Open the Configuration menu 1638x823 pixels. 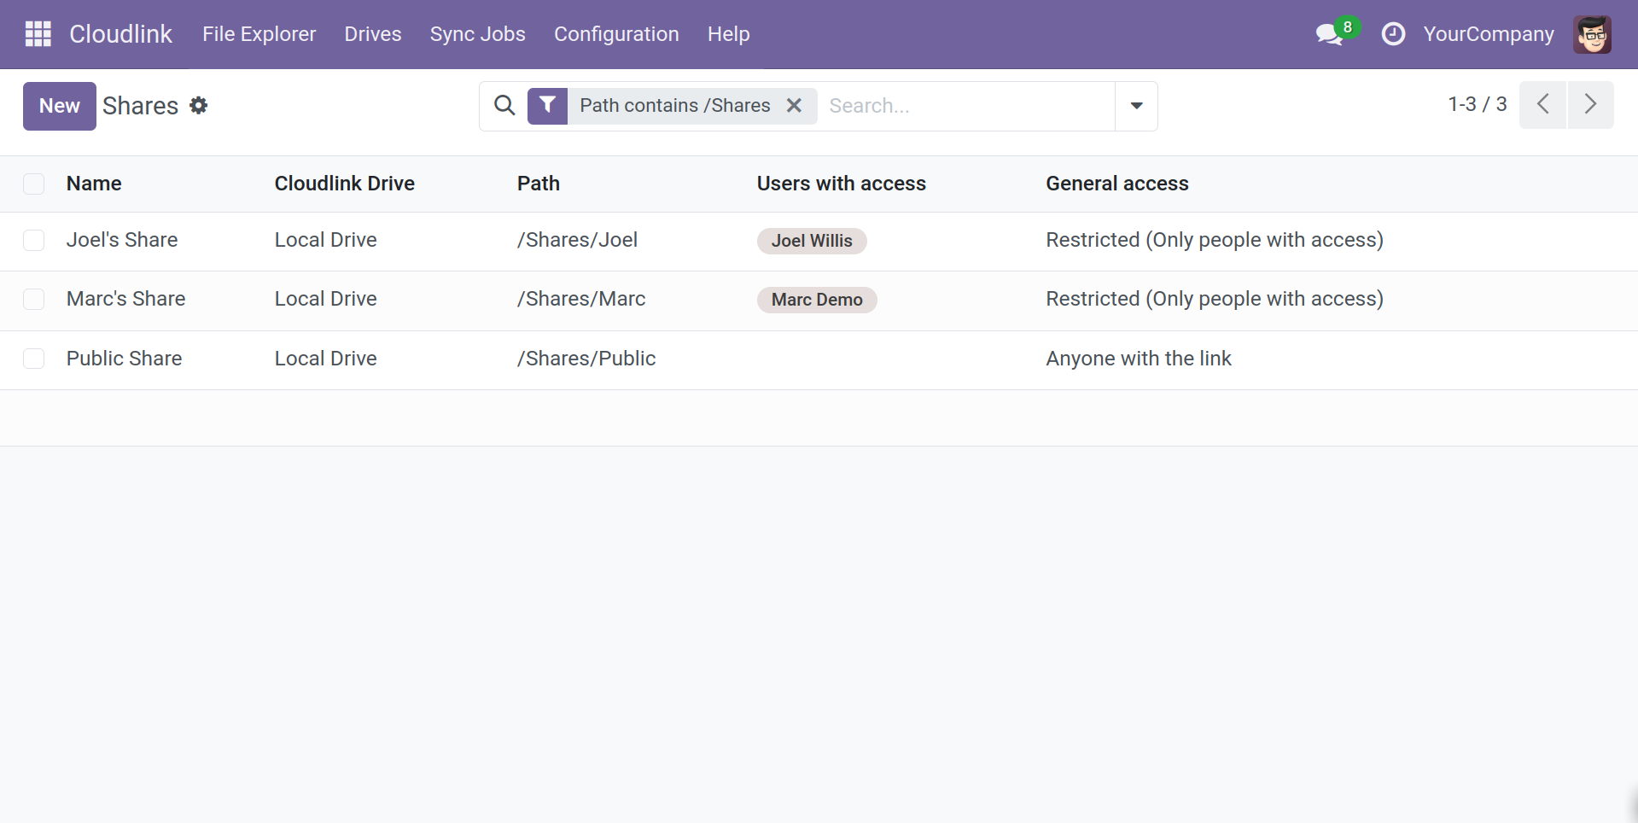pyautogui.click(x=616, y=34)
